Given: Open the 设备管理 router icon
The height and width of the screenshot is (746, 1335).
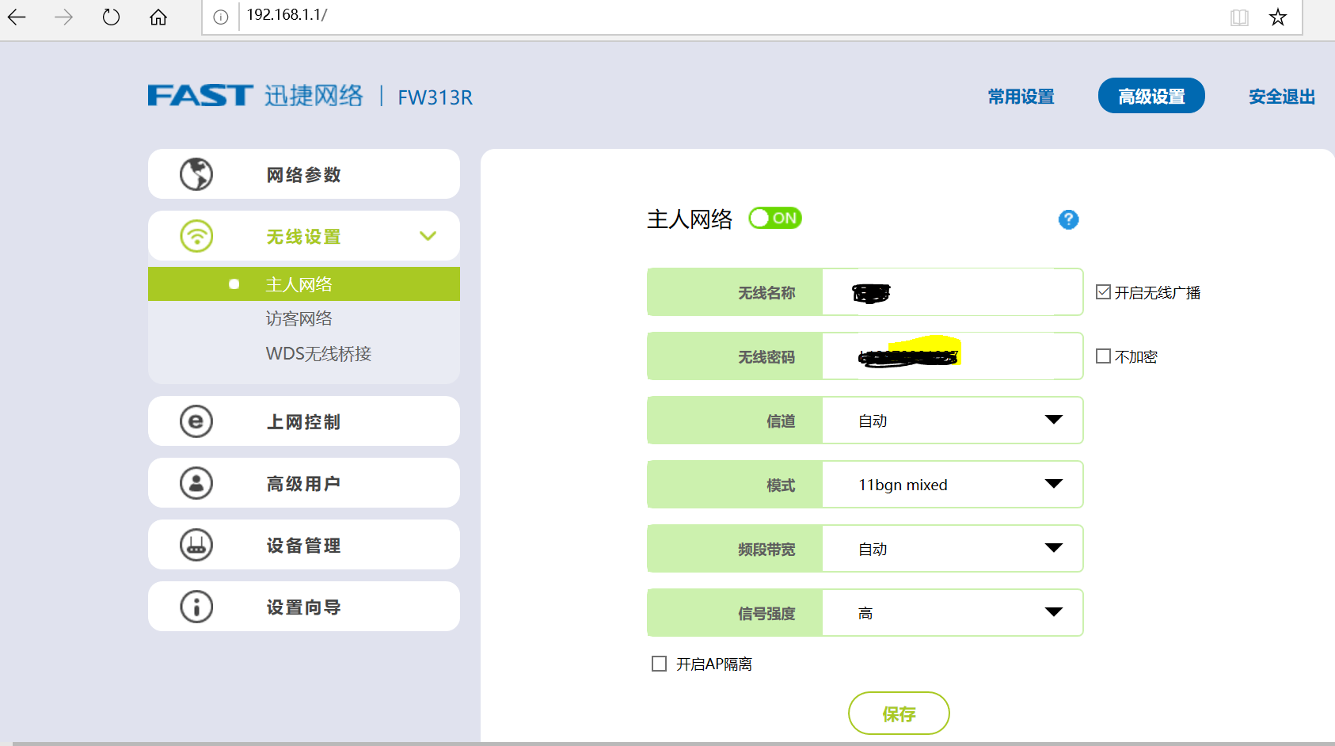Looking at the screenshot, I should point(196,544).
